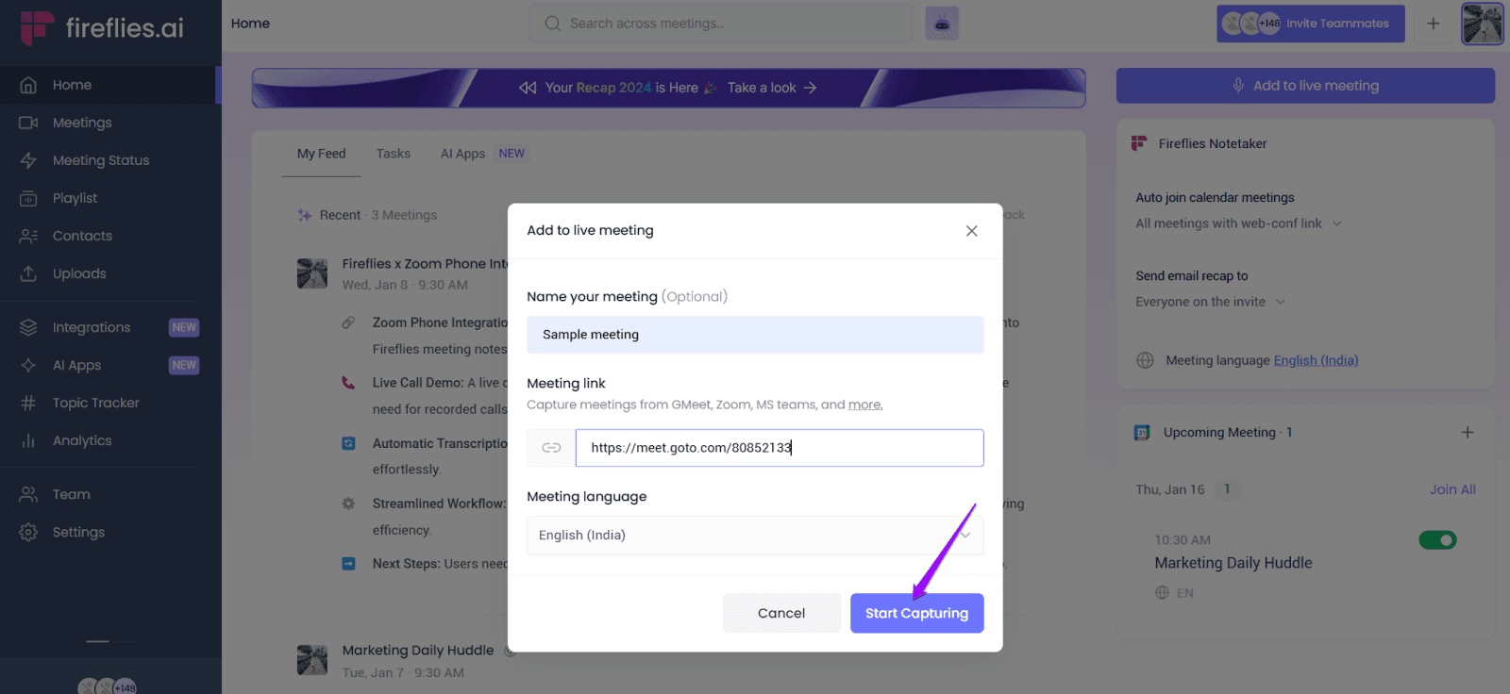Click the plus icon next to Upcoming Meeting
Viewport: 1510px width, 694px height.
pos(1467,432)
